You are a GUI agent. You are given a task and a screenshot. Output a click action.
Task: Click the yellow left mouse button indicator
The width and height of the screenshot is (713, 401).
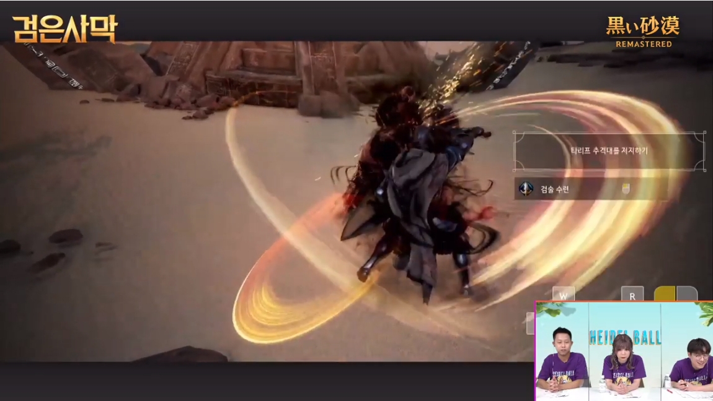(x=665, y=294)
